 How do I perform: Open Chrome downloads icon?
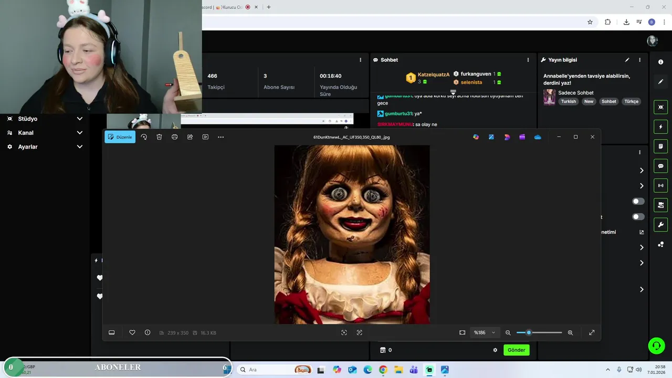(626, 22)
